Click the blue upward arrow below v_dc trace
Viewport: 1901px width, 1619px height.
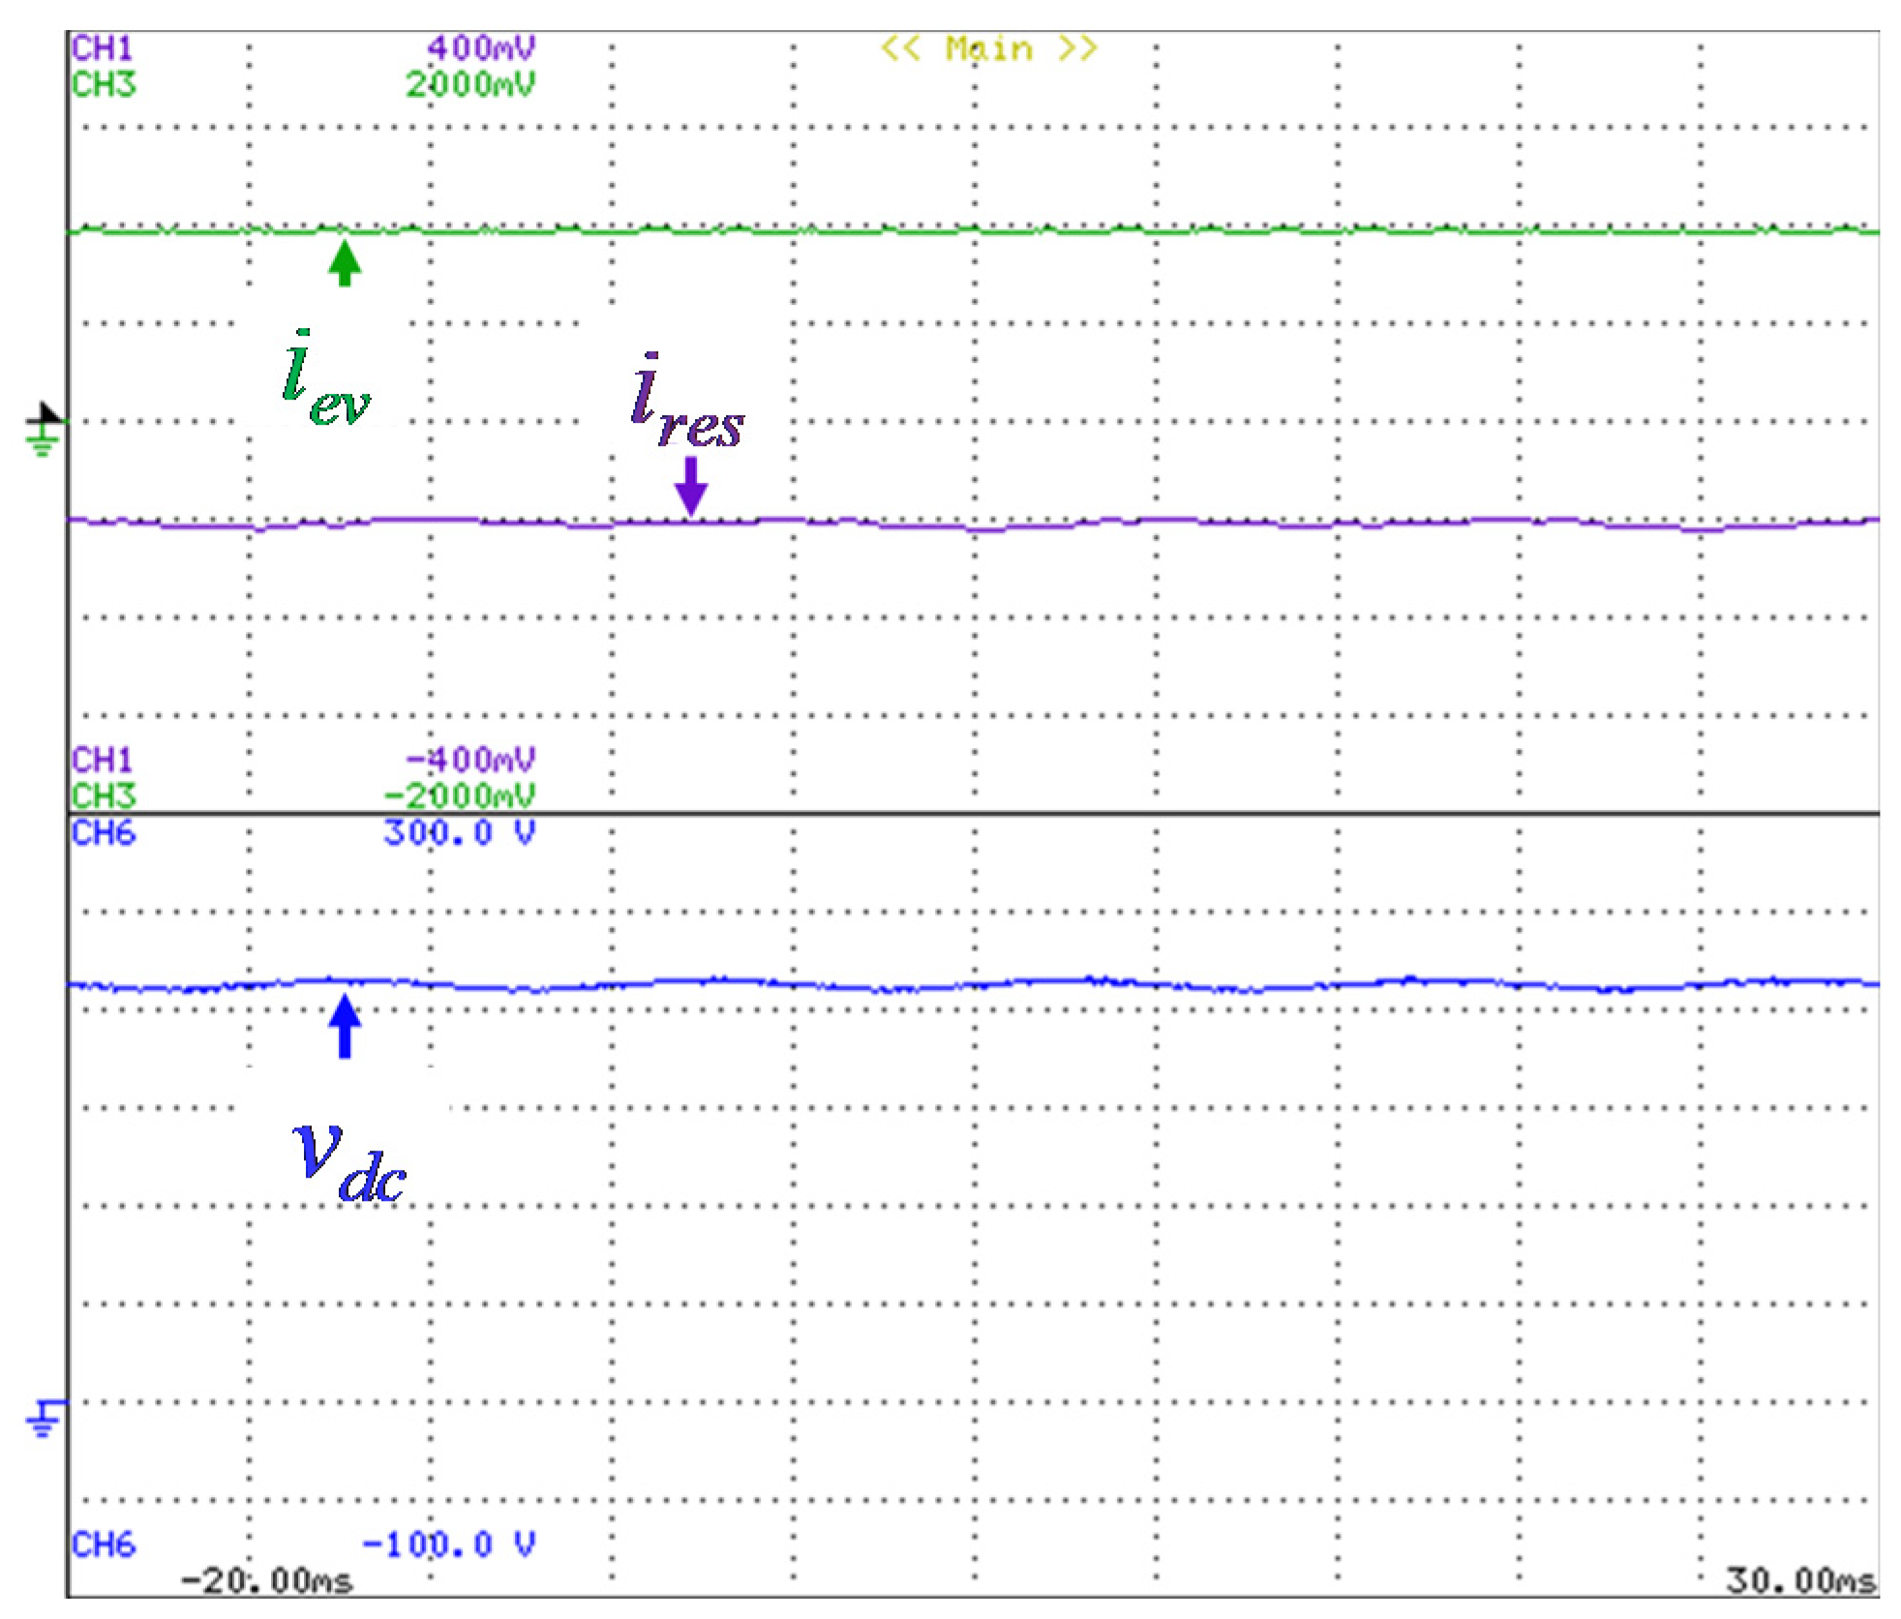point(345,1026)
